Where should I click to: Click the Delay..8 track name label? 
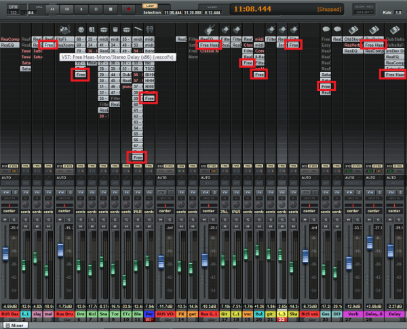click(373, 315)
